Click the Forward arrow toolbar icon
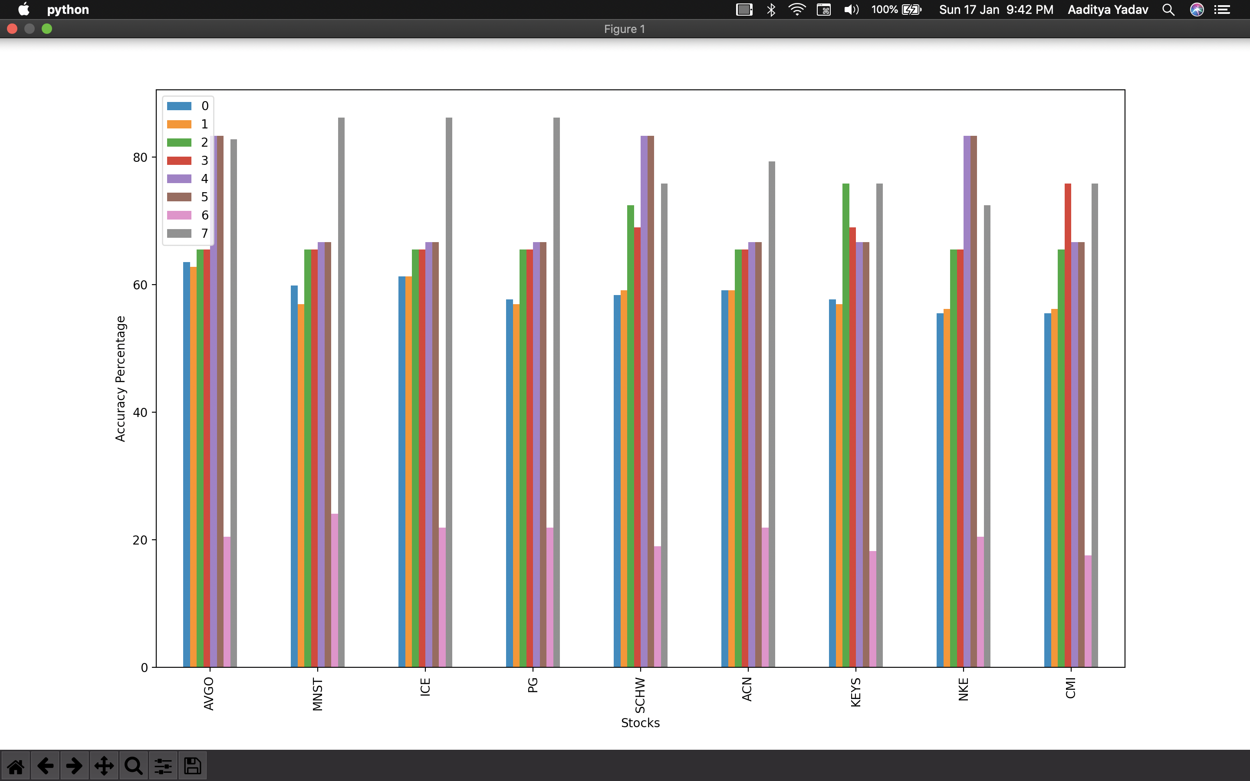1250x781 pixels. [x=74, y=765]
